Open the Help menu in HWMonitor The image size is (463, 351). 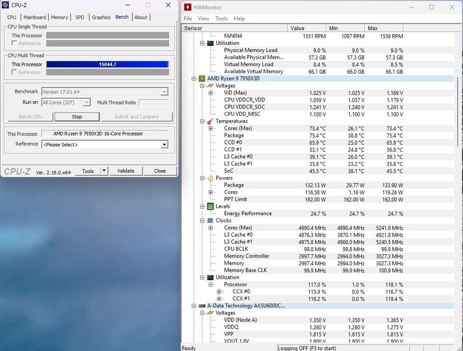pos(239,19)
